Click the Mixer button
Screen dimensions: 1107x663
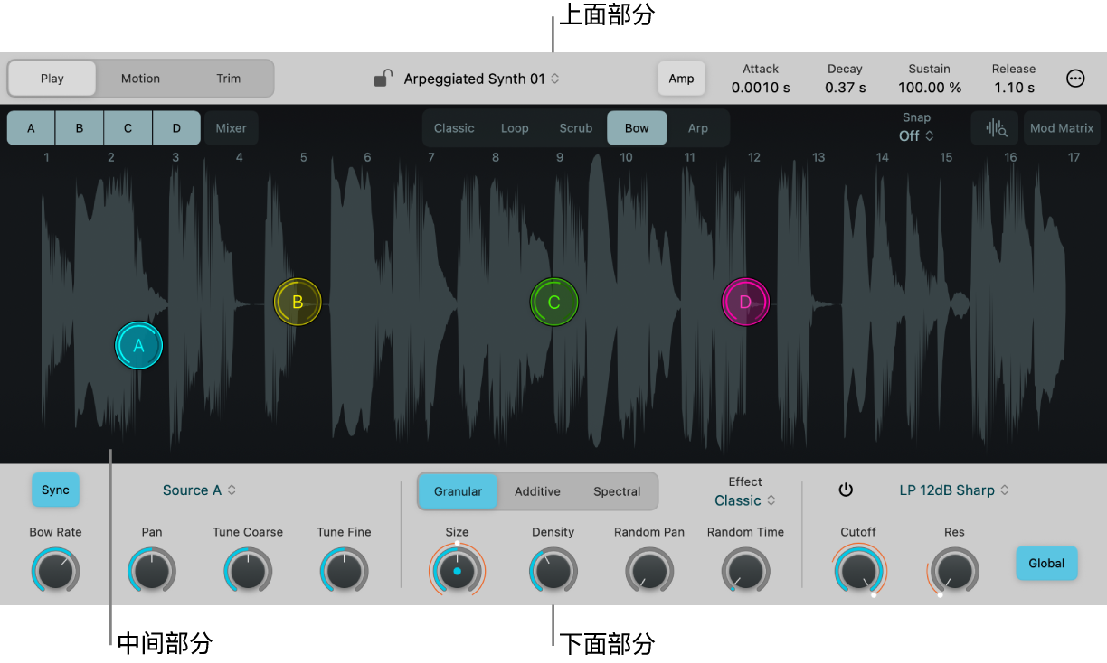231,128
